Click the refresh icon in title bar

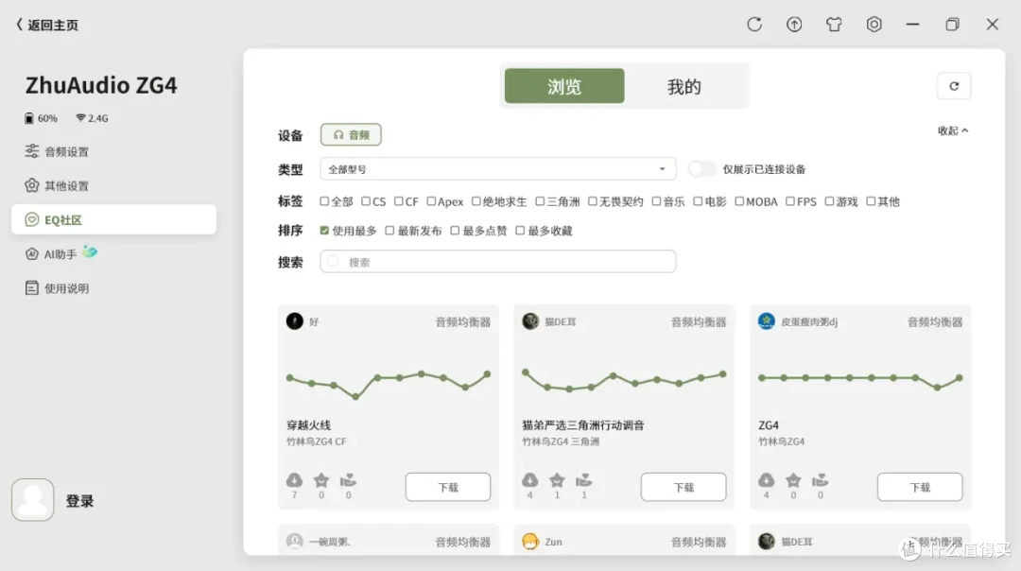click(754, 25)
